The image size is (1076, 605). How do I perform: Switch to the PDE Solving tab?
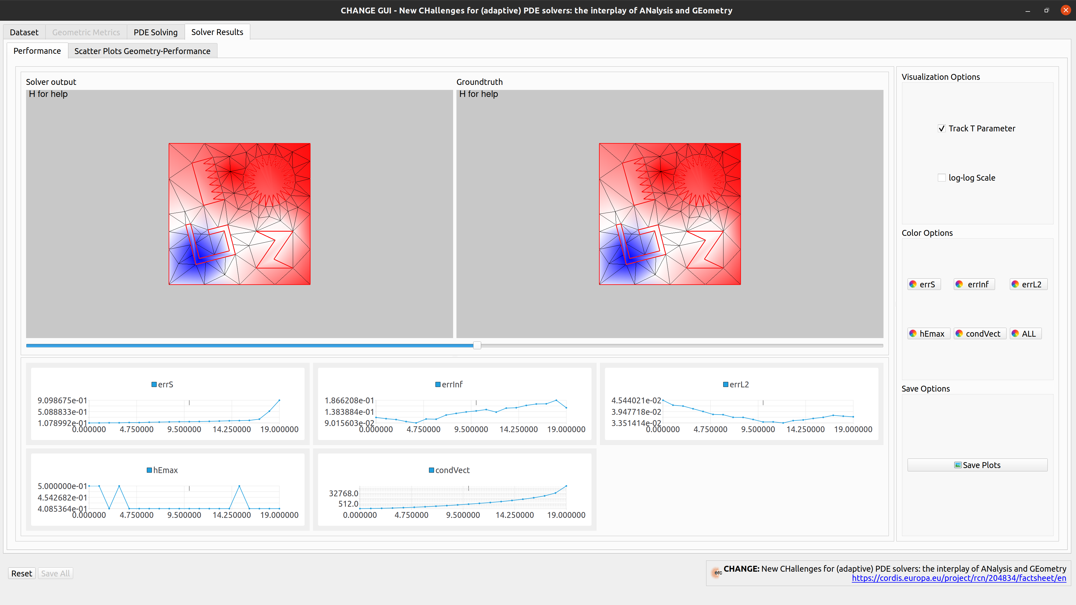click(x=156, y=32)
